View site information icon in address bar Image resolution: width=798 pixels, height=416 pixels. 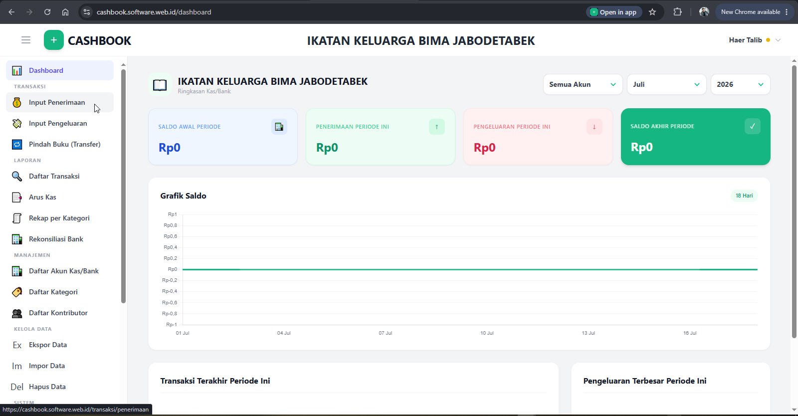click(86, 12)
